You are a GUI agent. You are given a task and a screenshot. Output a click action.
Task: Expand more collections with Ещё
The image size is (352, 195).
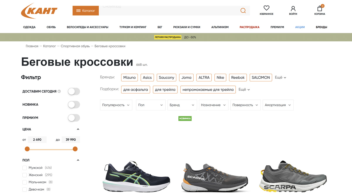click(244, 90)
